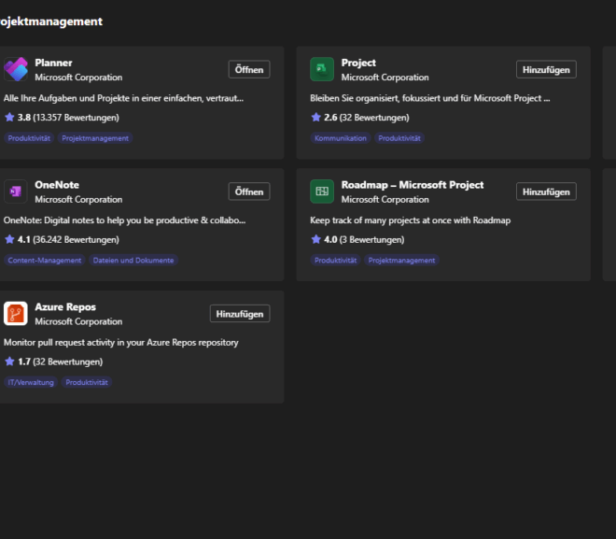Click the Projektmanagement tag on Planner card

pos(95,138)
